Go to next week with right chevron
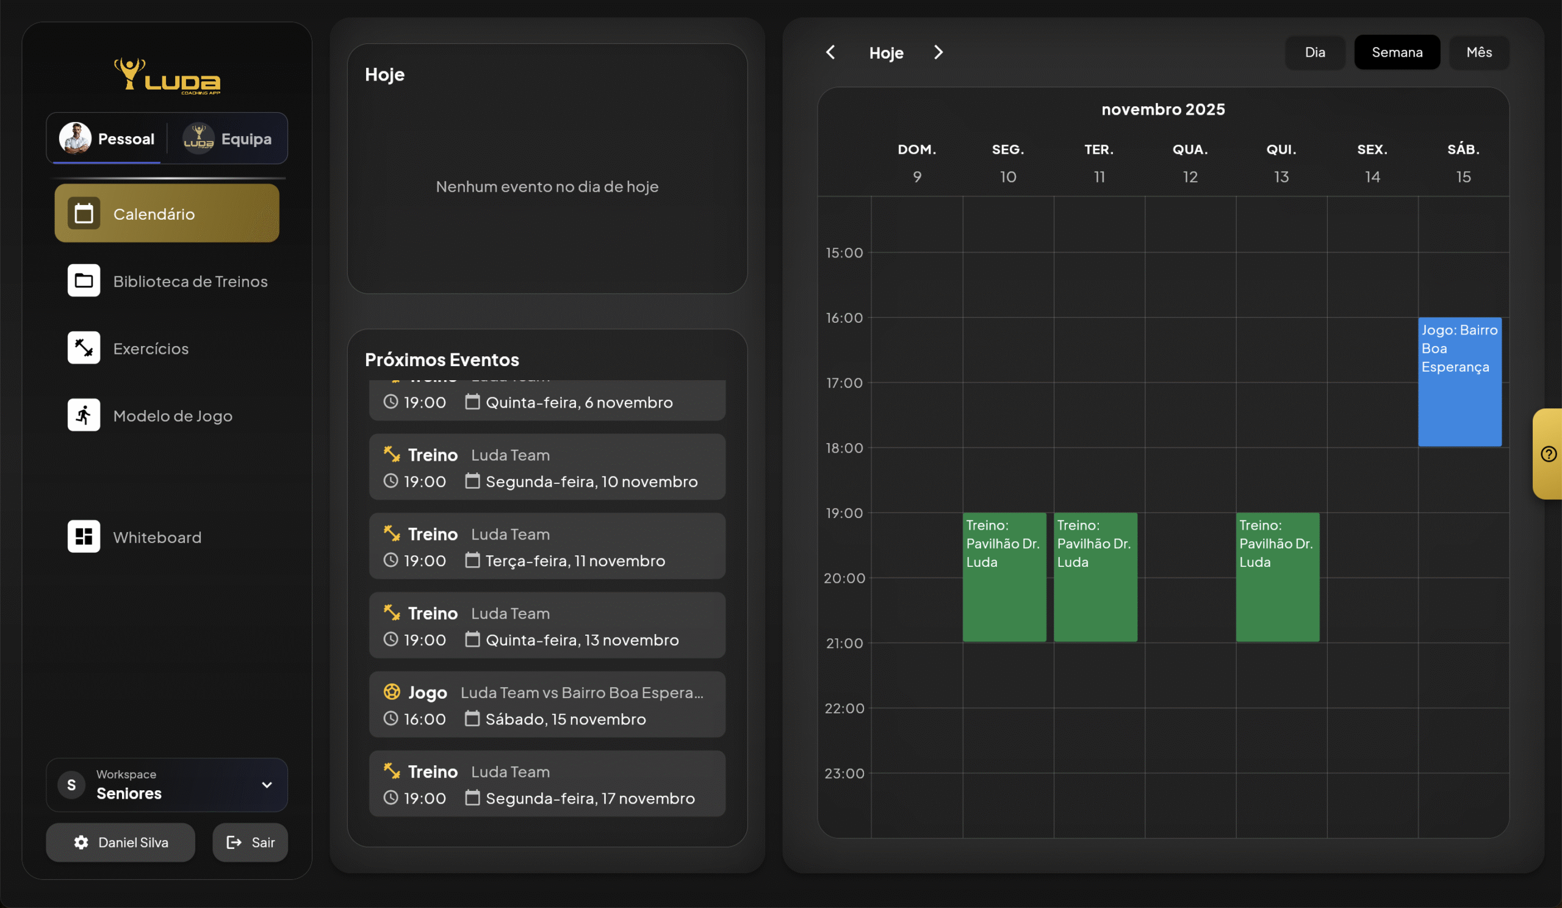The width and height of the screenshot is (1562, 908). tap(938, 52)
